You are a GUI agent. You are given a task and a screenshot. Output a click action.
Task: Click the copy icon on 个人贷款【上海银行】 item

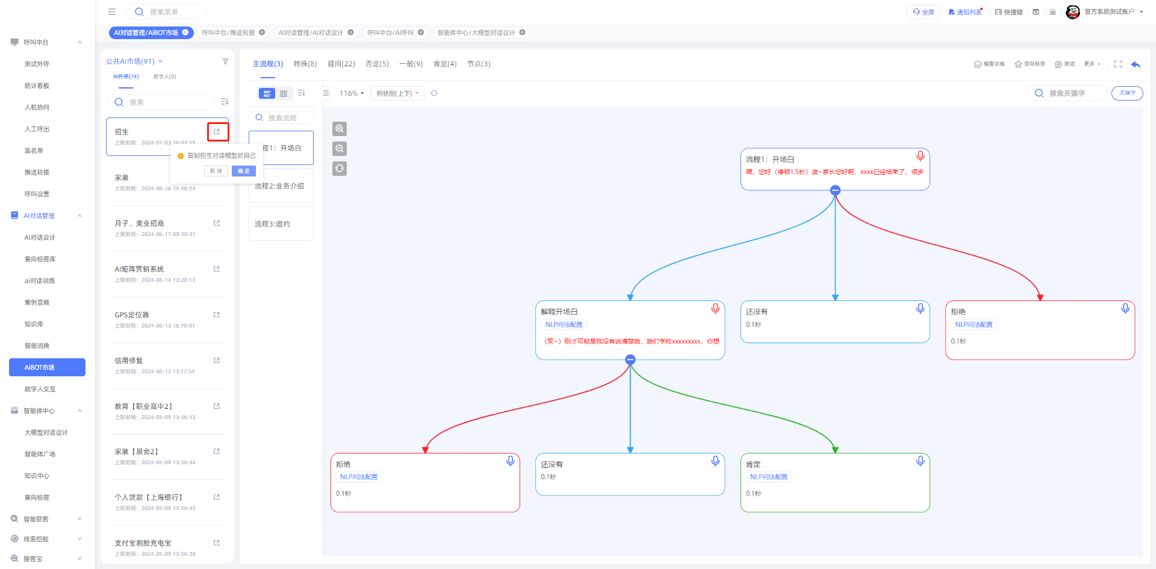coord(217,497)
